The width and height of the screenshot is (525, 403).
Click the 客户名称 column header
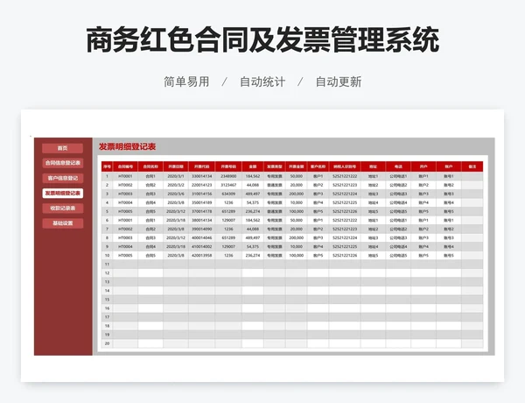pyautogui.click(x=318, y=166)
